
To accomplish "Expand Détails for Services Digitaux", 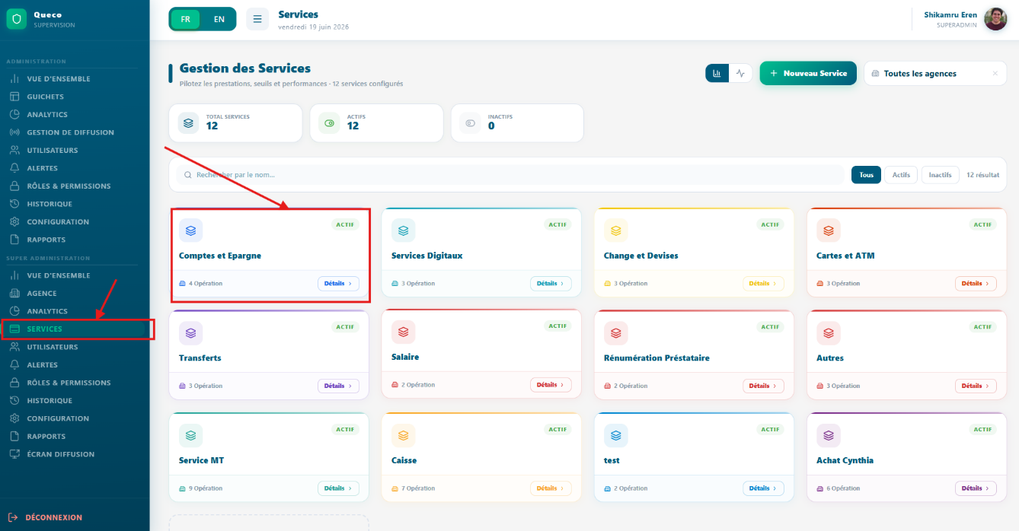I will 551,283.
